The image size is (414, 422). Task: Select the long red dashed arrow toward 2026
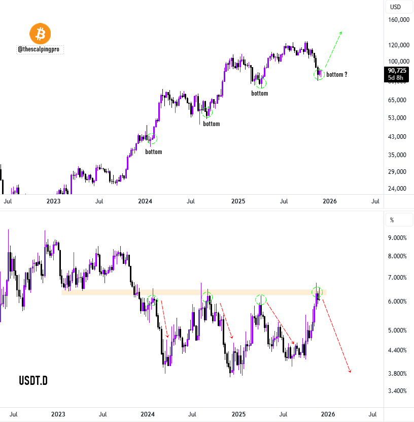(336, 336)
